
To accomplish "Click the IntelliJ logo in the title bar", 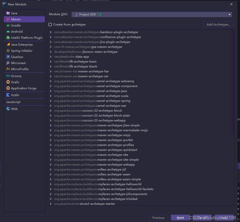I will point(4,4).
